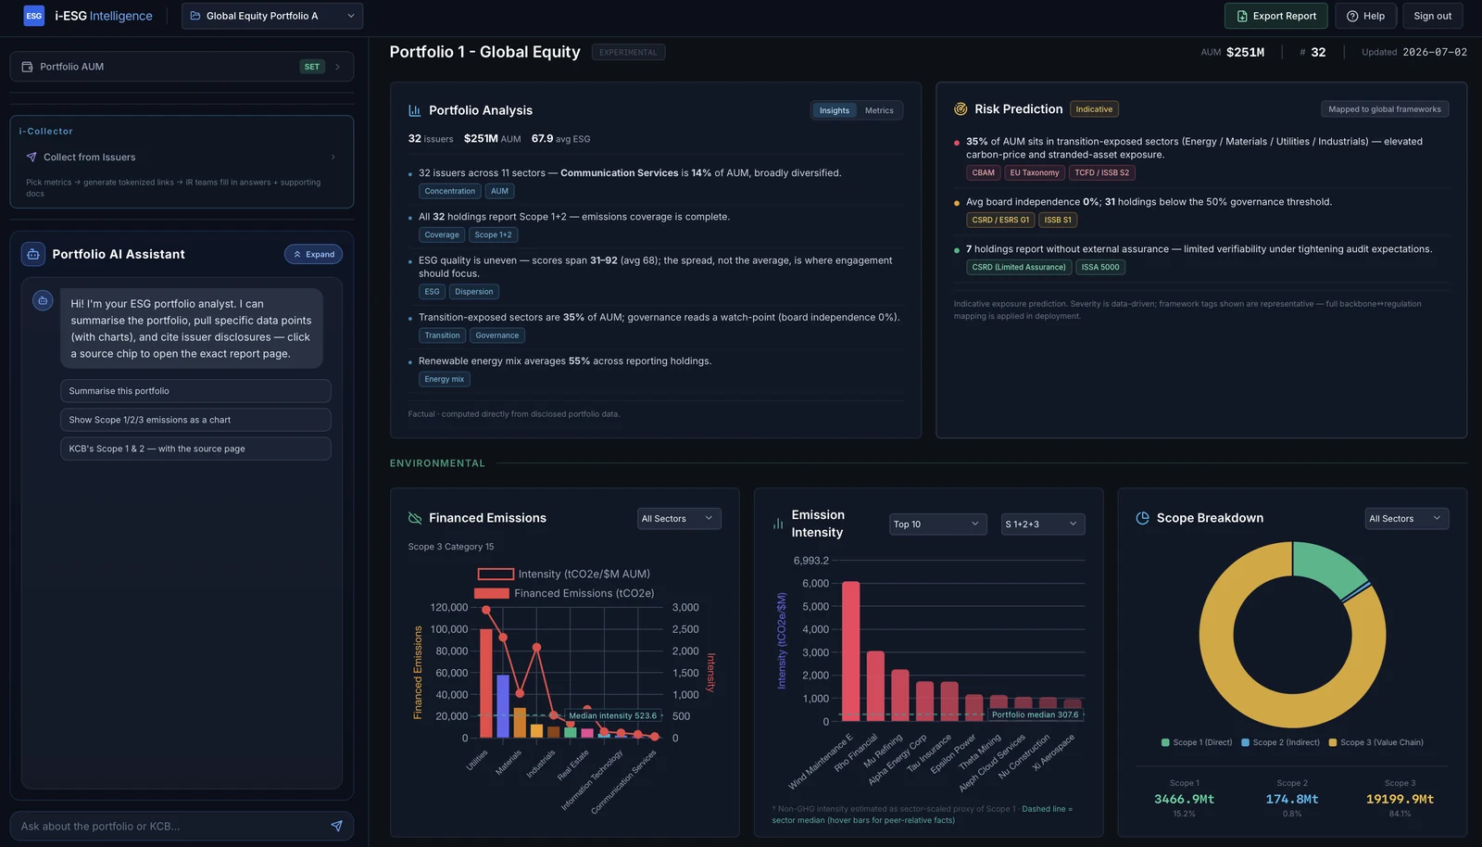Click the Portfolio AI Assistant robot icon

[33, 254]
